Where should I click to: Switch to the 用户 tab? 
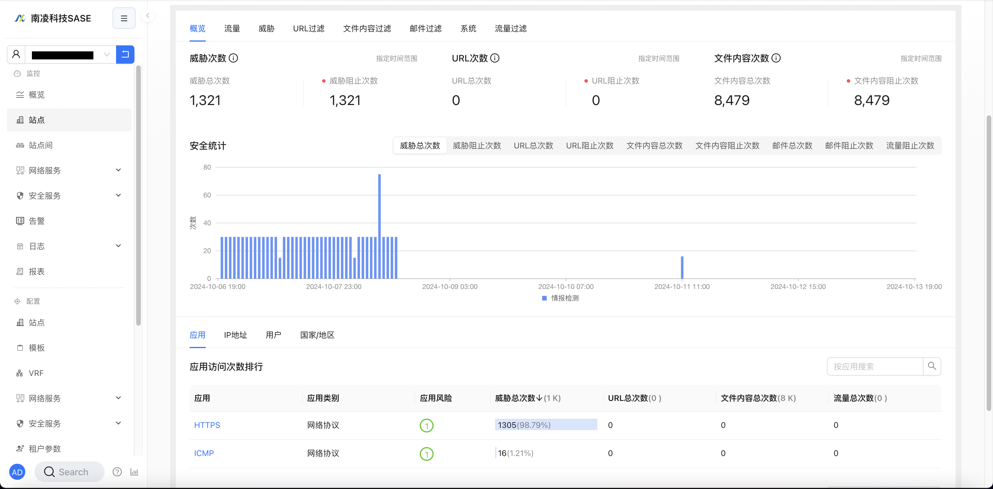pos(273,335)
